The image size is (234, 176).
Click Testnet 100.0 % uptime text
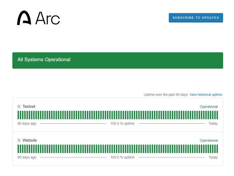click(x=123, y=123)
